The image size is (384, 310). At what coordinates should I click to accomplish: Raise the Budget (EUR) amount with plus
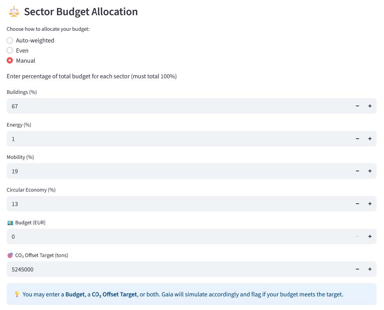click(370, 236)
